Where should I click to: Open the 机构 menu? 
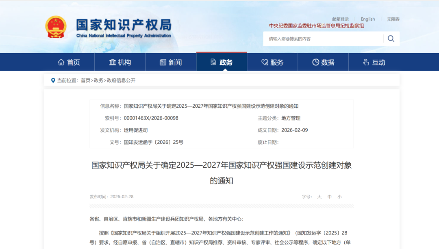(x=119, y=62)
